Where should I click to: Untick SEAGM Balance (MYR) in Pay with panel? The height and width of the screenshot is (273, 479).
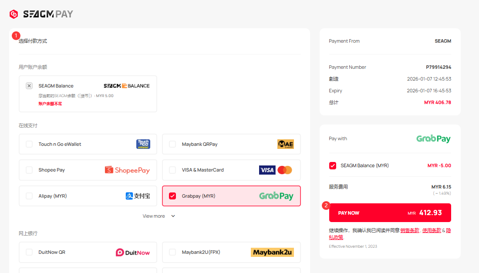pos(333,165)
